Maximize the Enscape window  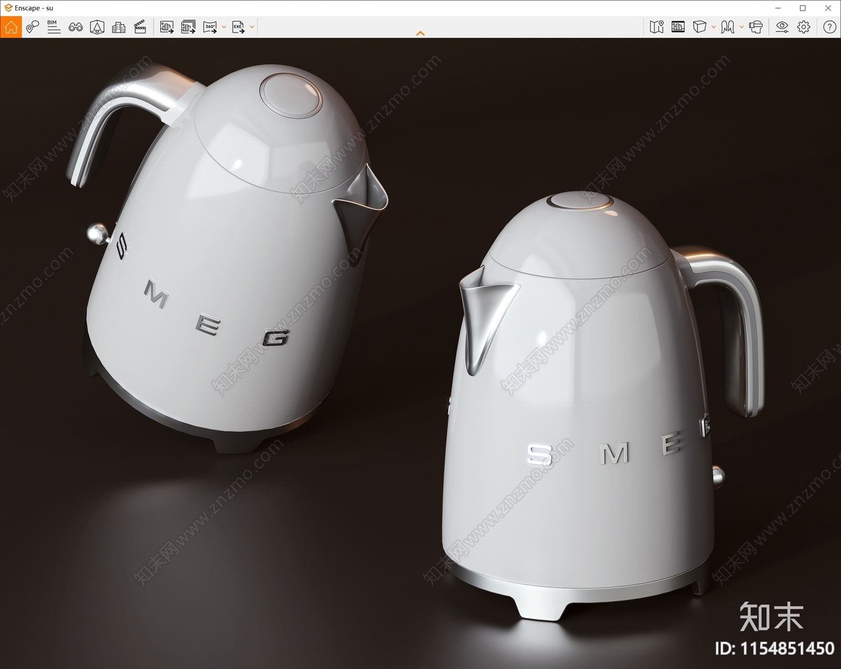(x=803, y=8)
